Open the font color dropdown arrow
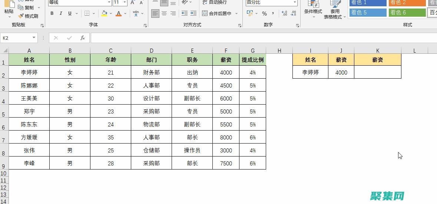The image size is (437, 204). (x=125, y=13)
